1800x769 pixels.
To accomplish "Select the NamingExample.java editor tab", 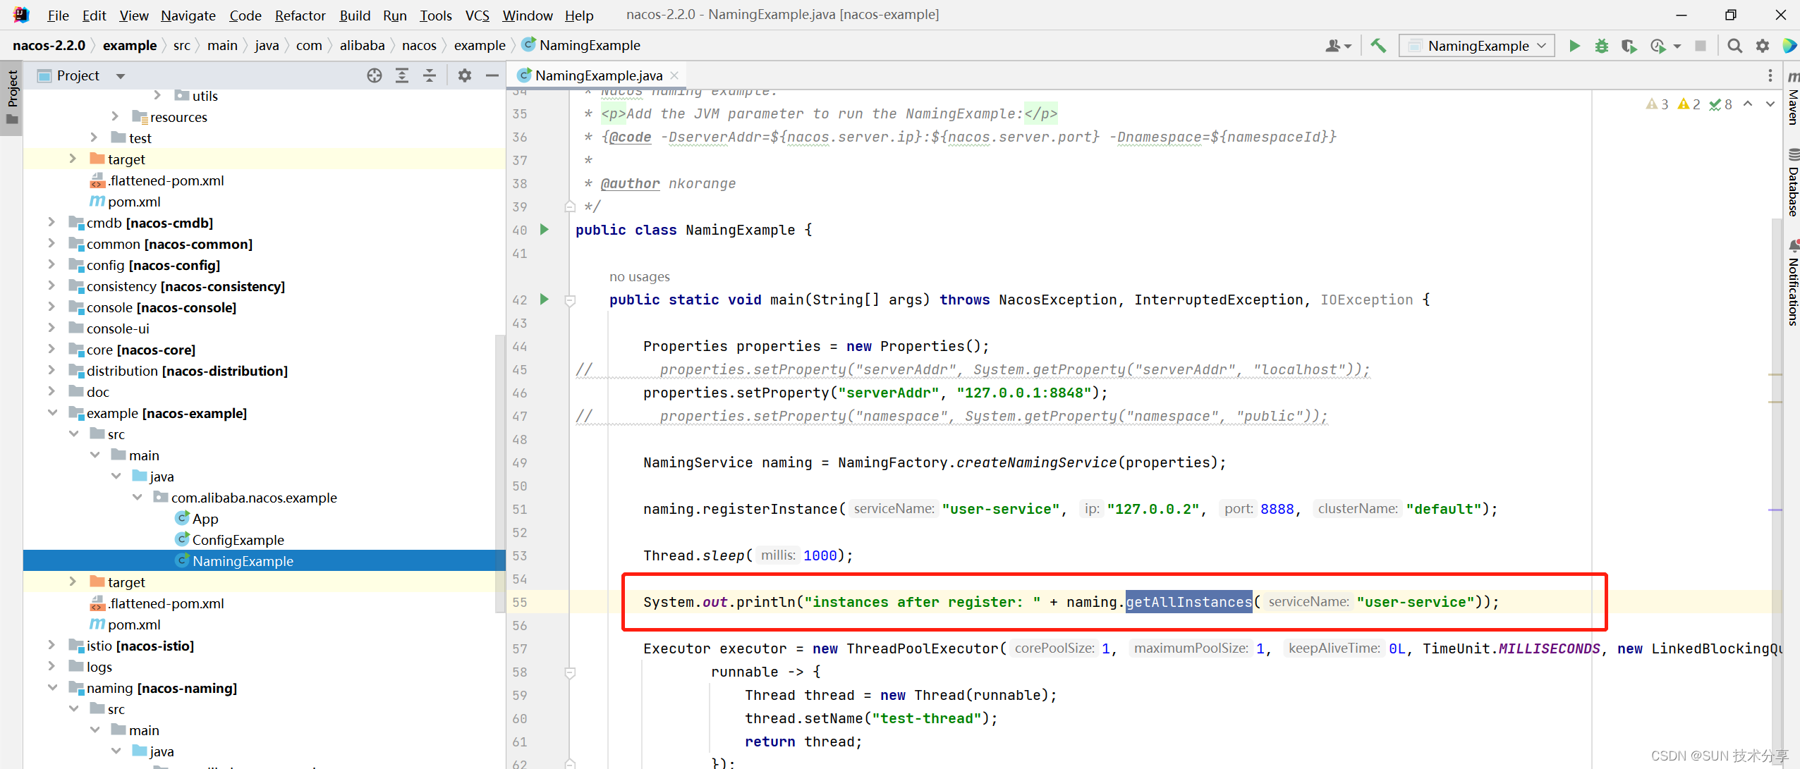I will point(597,75).
